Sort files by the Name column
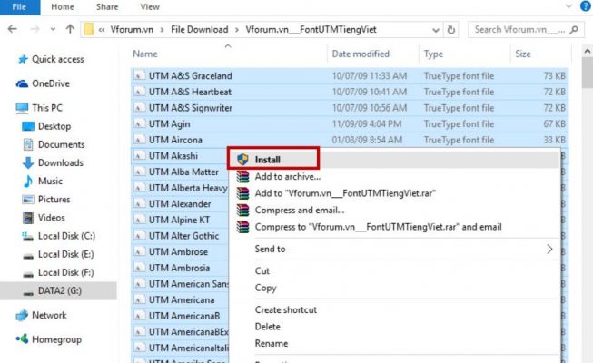The image size is (593, 363). 145,54
